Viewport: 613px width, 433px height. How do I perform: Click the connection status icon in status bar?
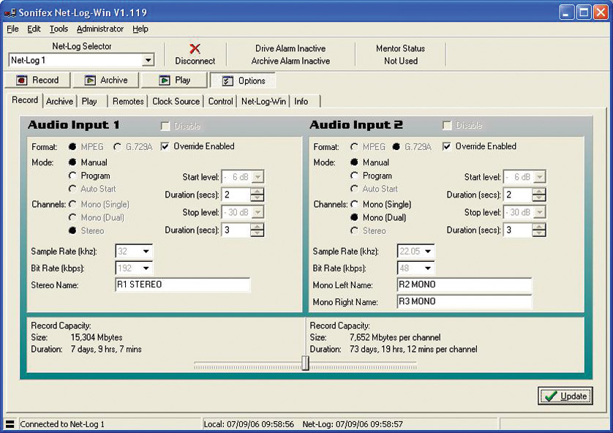tap(10, 424)
